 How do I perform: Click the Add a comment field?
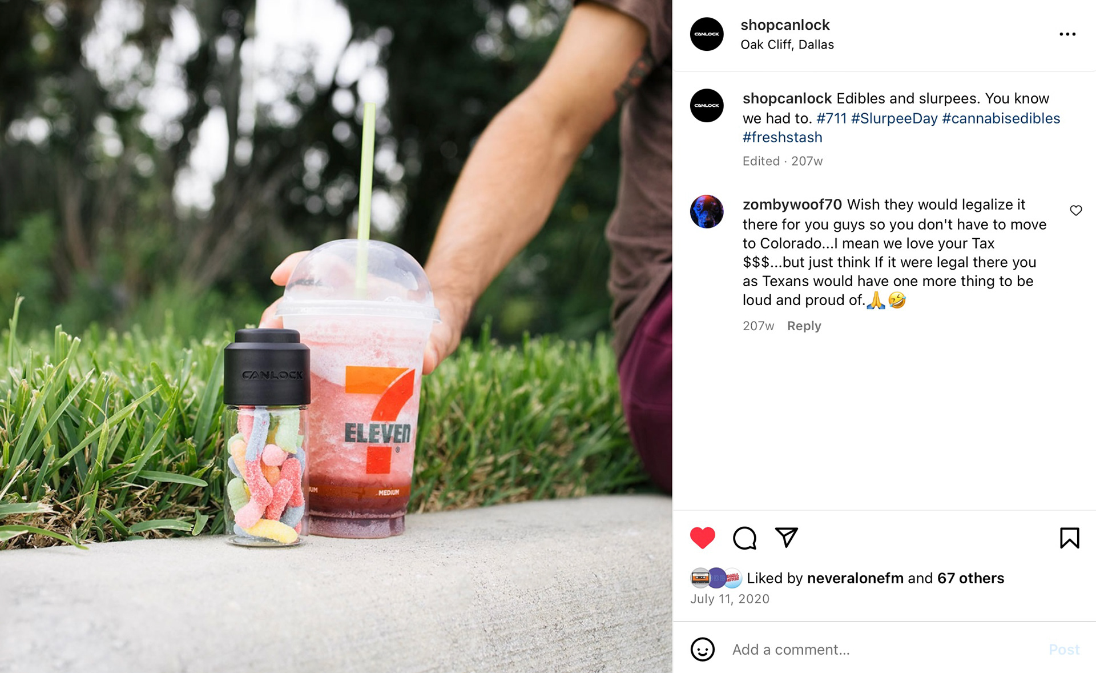coord(884,650)
